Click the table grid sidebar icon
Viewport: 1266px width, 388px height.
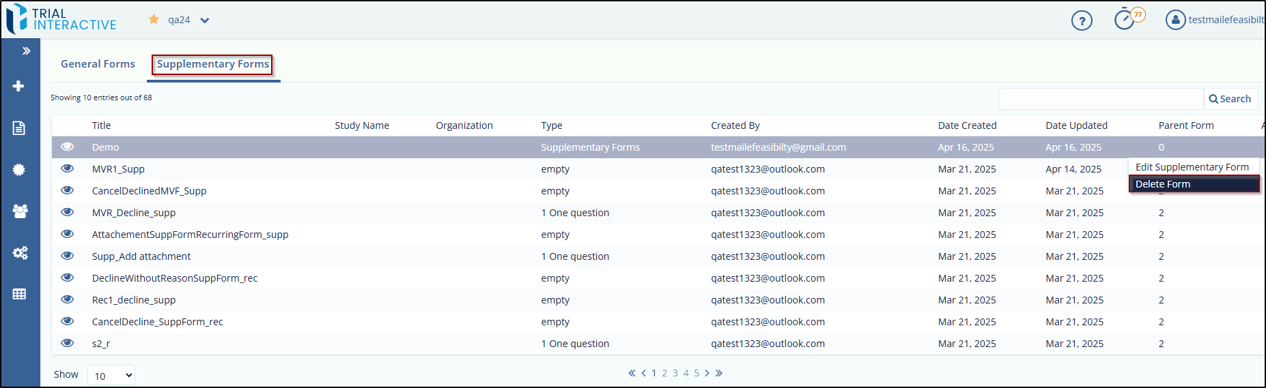(19, 295)
